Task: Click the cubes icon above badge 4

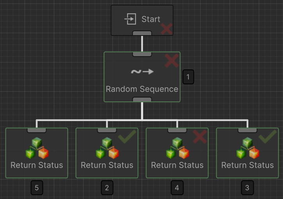Action: click(x=177, y=148)
